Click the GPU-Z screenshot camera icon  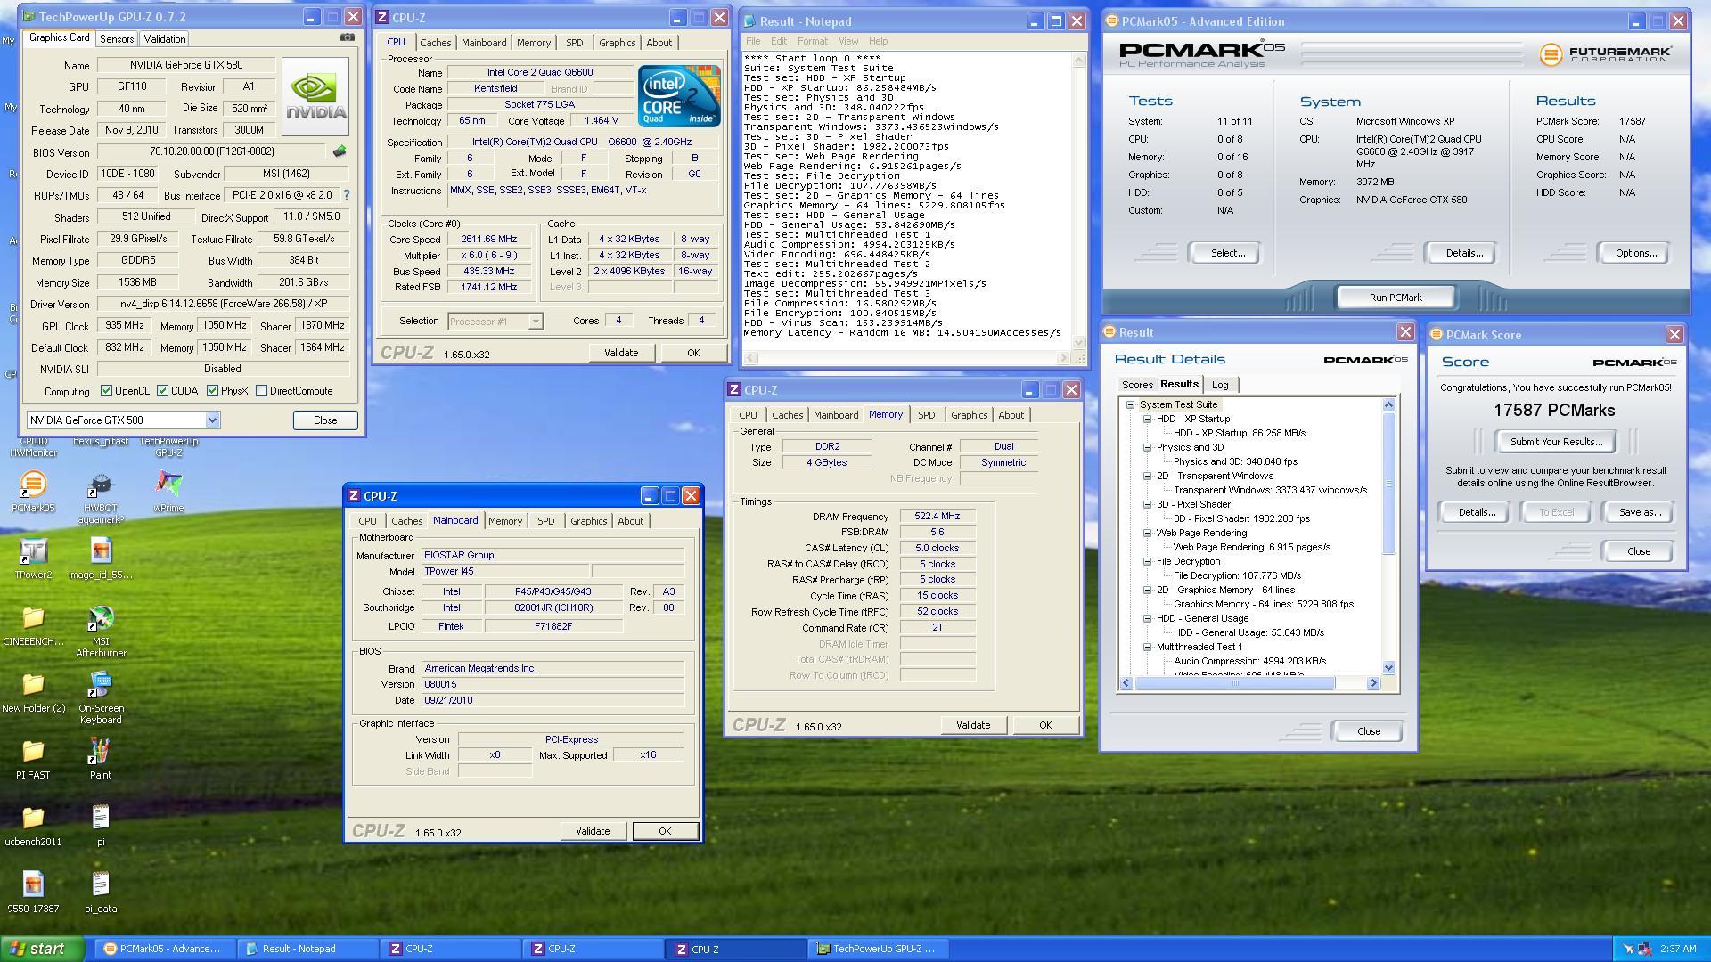tap(348, 37)
